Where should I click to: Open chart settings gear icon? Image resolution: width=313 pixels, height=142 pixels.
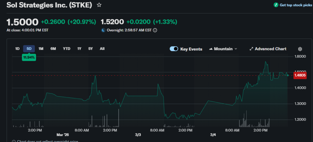pyautogui.click(x=300, y=49)
